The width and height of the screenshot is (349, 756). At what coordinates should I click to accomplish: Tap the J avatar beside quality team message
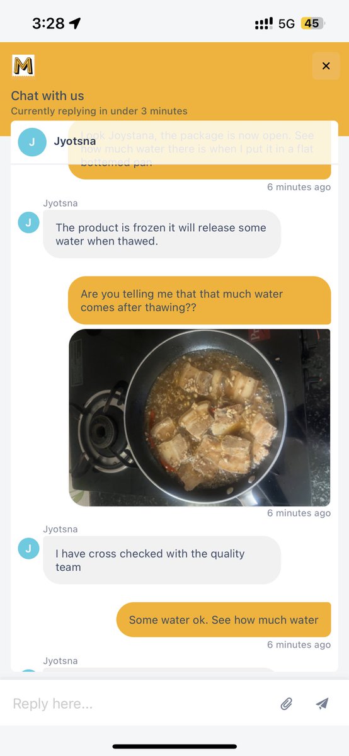click(28, 548)
